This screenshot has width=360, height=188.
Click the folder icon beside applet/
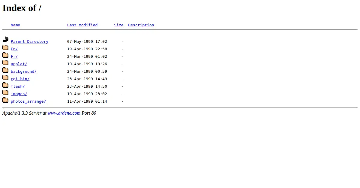5,63
